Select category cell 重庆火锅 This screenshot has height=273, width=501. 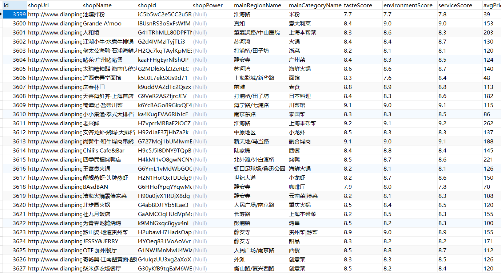315,205
